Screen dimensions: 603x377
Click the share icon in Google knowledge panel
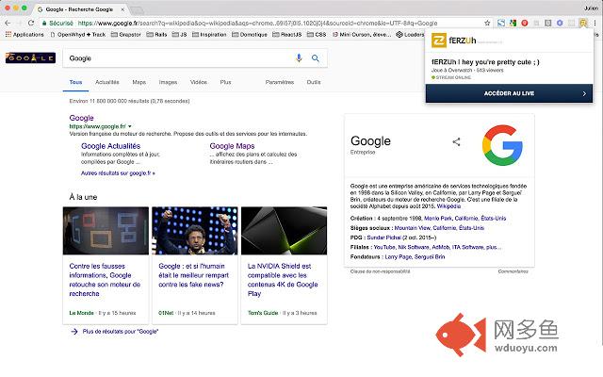(x=456, y=142)
